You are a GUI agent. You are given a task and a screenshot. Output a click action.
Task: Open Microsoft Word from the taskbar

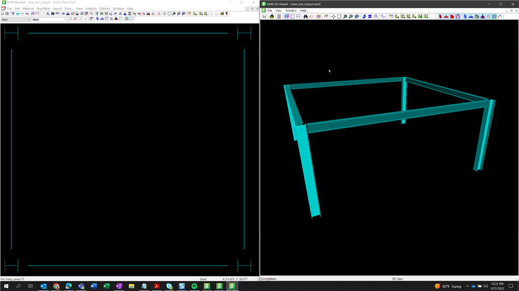click(x=93, y=286)
